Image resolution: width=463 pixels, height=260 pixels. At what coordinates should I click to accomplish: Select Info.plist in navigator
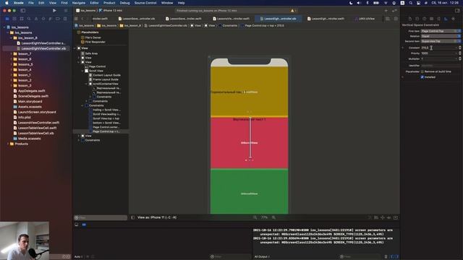[x=24, y=117]
